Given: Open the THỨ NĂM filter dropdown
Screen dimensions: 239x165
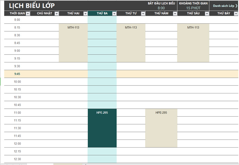Looking at the screenshot, I should (175, 14).
